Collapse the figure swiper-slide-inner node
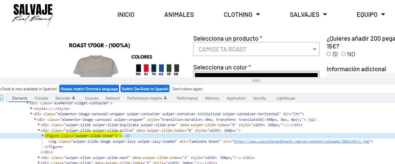 point(43,136)
